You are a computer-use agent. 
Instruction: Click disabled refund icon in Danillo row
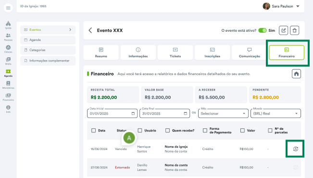pyautogui.click(x=296, y=167)
